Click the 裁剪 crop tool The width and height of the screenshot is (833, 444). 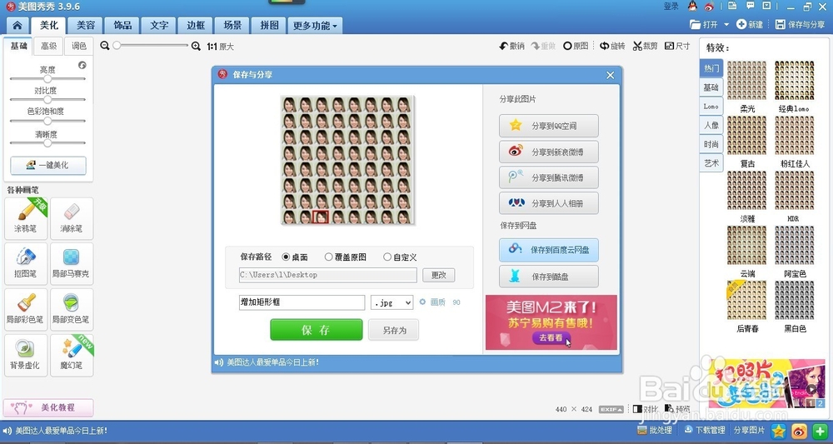pos(645,46)
